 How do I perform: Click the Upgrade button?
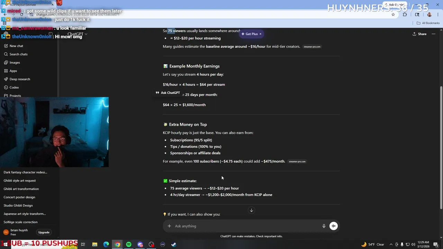[44, 232]
